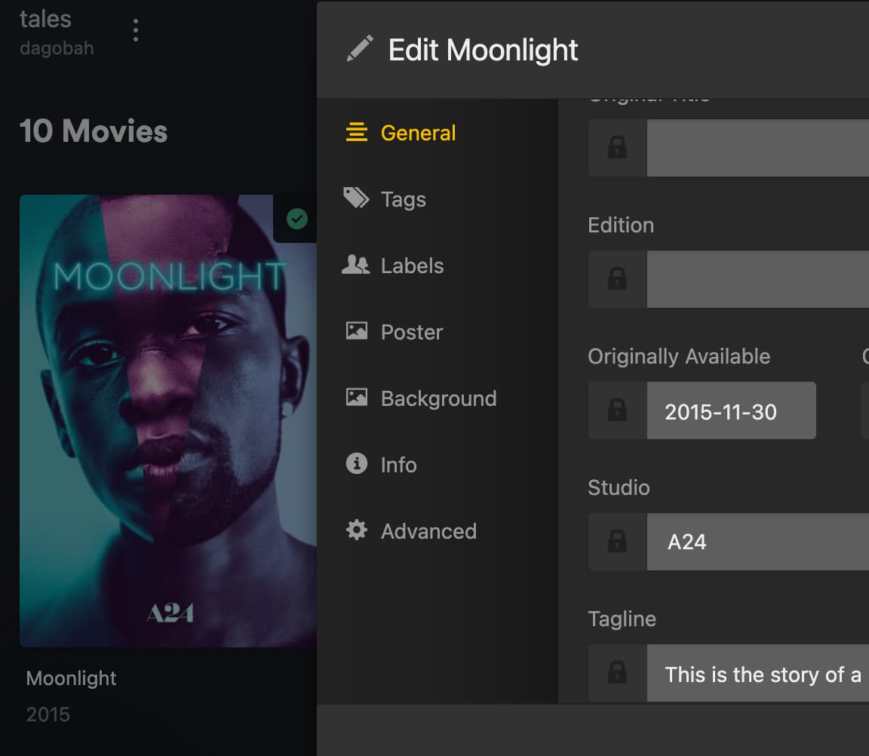
Task: Click the Edition field label
Action: coord(621,225)
